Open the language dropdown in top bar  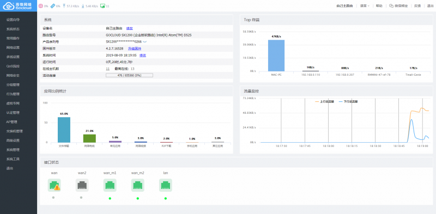pyautogui.click(x=365, y=6)
